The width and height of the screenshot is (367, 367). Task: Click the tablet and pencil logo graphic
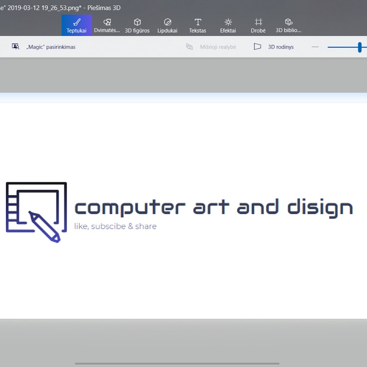coord(36,212)
